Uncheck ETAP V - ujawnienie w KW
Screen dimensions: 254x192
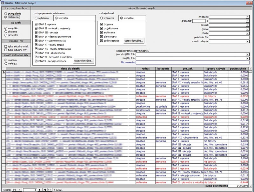pyautogui.click(x=36, y=41)
